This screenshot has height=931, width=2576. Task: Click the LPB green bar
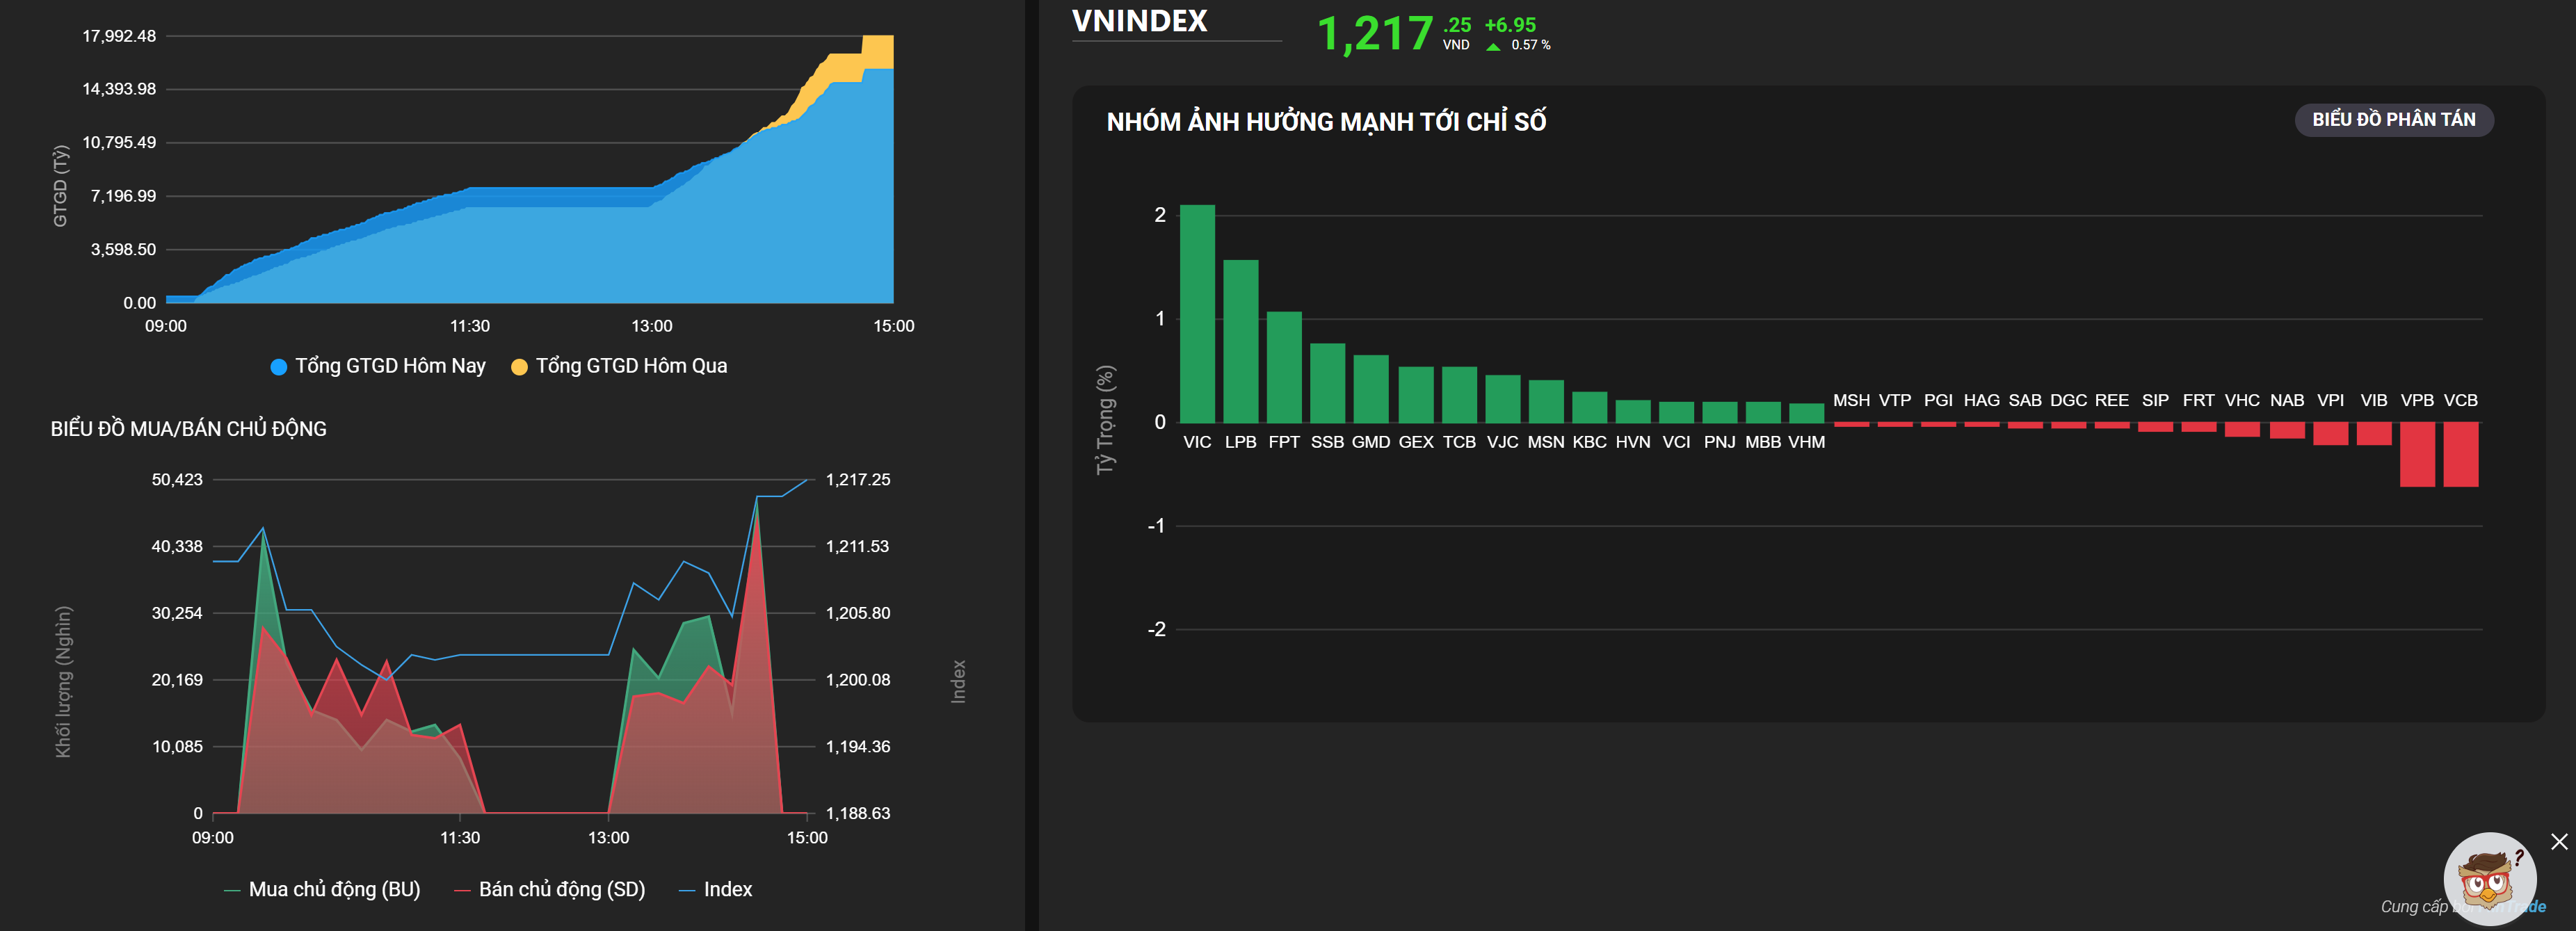pyautogui.click(x=1241, y=341)
